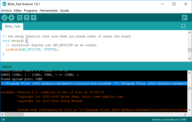Click the 'PORTS {COM1, } / {COM1, COM8, }' line

(x=39, y=75)
